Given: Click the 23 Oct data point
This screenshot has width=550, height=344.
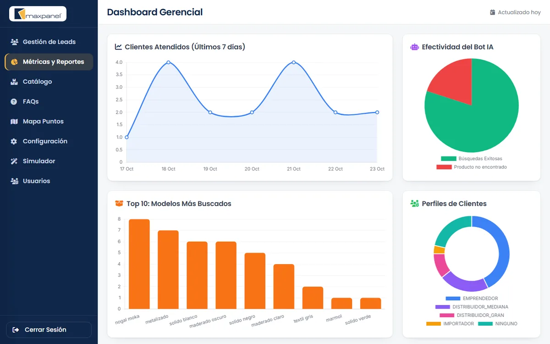Looking at the screenshot, I should pyautogui.click(x=377, y=112).
